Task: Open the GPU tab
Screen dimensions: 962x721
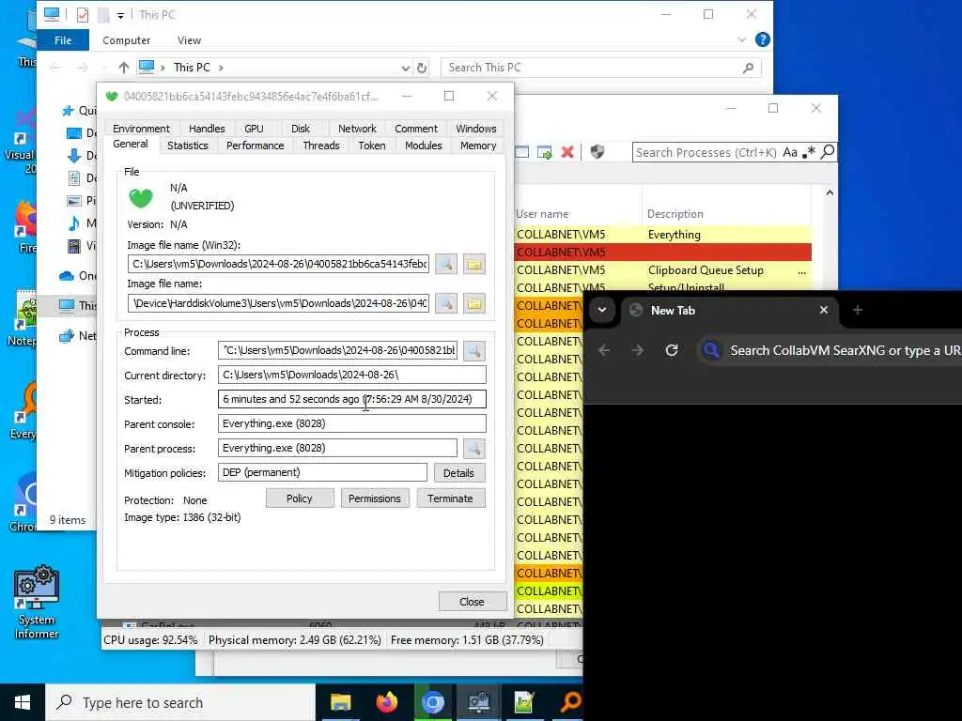Action: coord(254,128)
